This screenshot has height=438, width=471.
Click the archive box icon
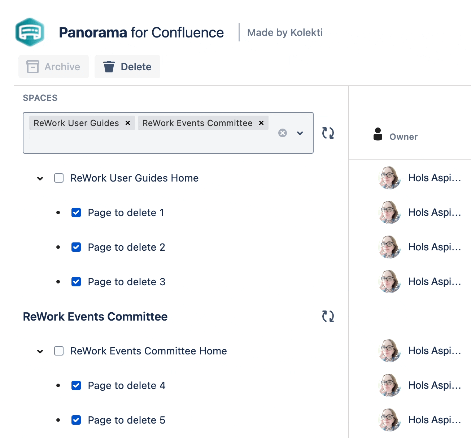point(33,67)
